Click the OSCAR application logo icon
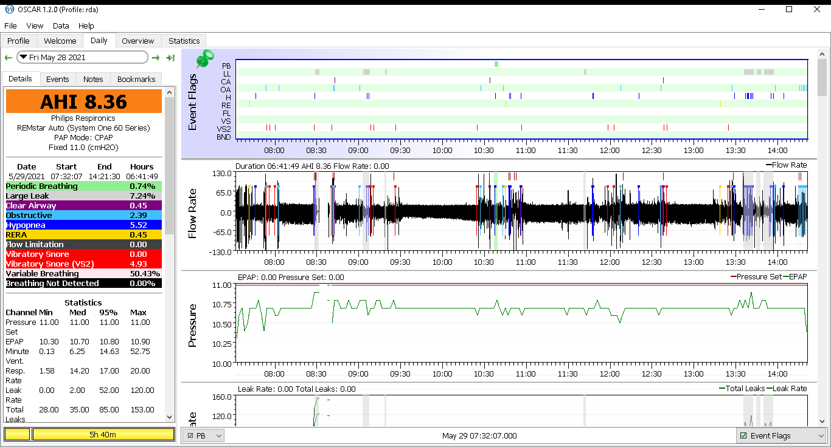Viewport: 831px width, 447px height. [x=9, y=9]
